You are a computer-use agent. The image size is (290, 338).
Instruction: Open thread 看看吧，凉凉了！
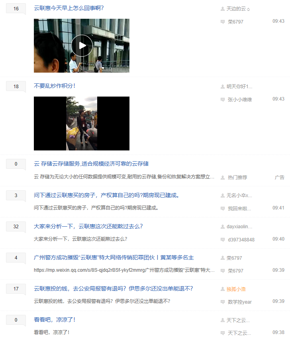55,320
